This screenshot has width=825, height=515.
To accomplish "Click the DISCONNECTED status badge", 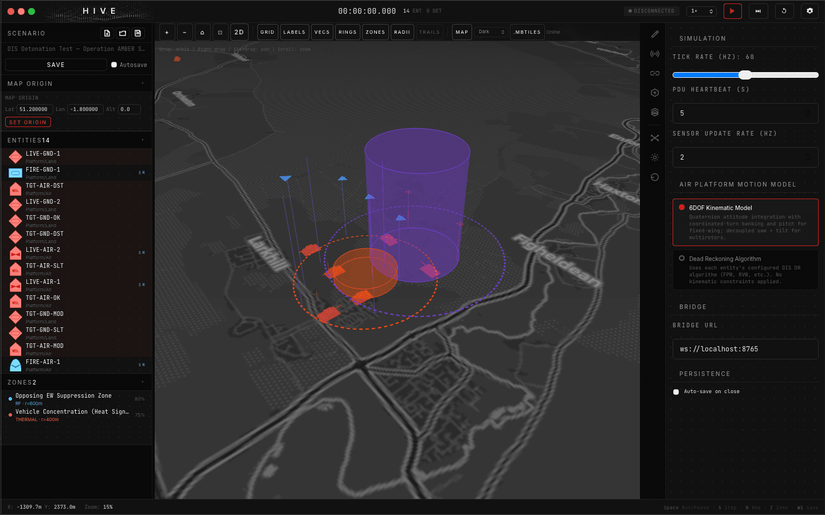I will (x=652, y=11).
